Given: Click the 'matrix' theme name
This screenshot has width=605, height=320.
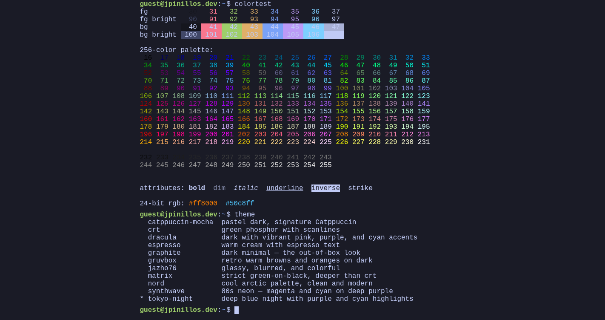Looking at the screenshot, I should [x=160, y=276].
